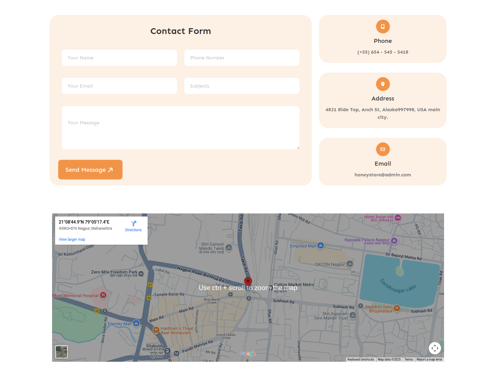Click the Empress Mall map marker
The height and width of the screenshot is (374, 490).
[320, 245]
